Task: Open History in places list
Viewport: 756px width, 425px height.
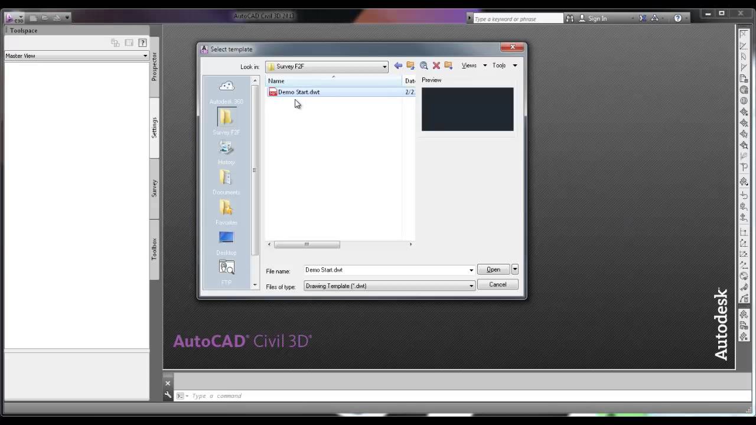Action: click(226, 152)
